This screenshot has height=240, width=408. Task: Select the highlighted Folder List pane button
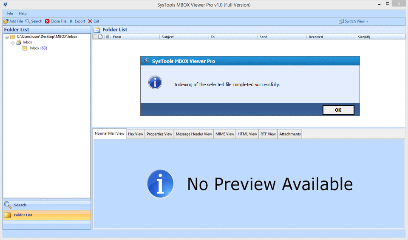tap(47, 215)
